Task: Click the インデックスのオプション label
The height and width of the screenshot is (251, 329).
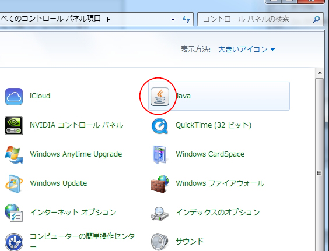Action: pos(218,213)
